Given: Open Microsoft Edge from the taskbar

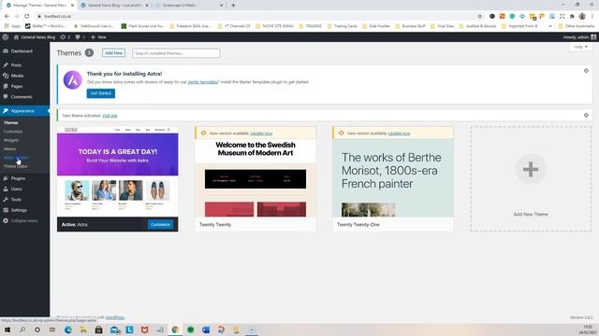Looking at the screenshot, I should pyautogui.click(x=68, y=329).
